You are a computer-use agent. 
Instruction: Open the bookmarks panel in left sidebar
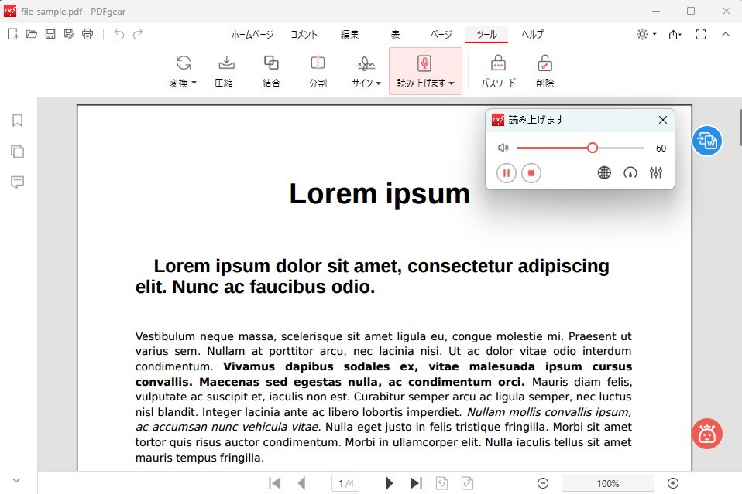point(17,121)
